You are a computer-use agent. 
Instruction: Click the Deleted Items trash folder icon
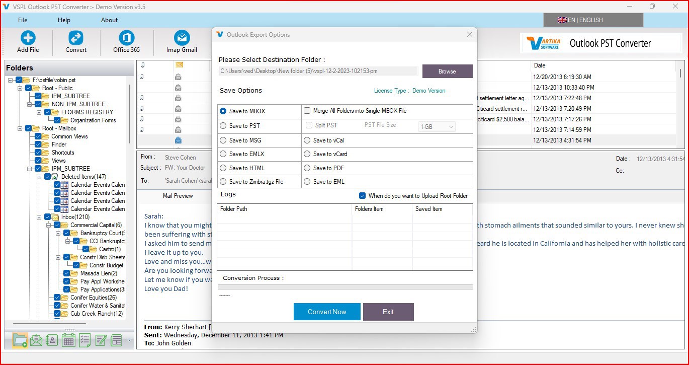(55, 177)
